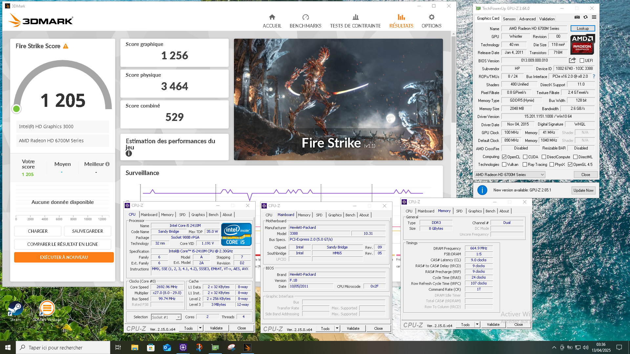Viewport: 630px width, 354px height.
Task: Expand Tools dropdown arrow in CPU-Z CPU window
Action: [200, 328]
